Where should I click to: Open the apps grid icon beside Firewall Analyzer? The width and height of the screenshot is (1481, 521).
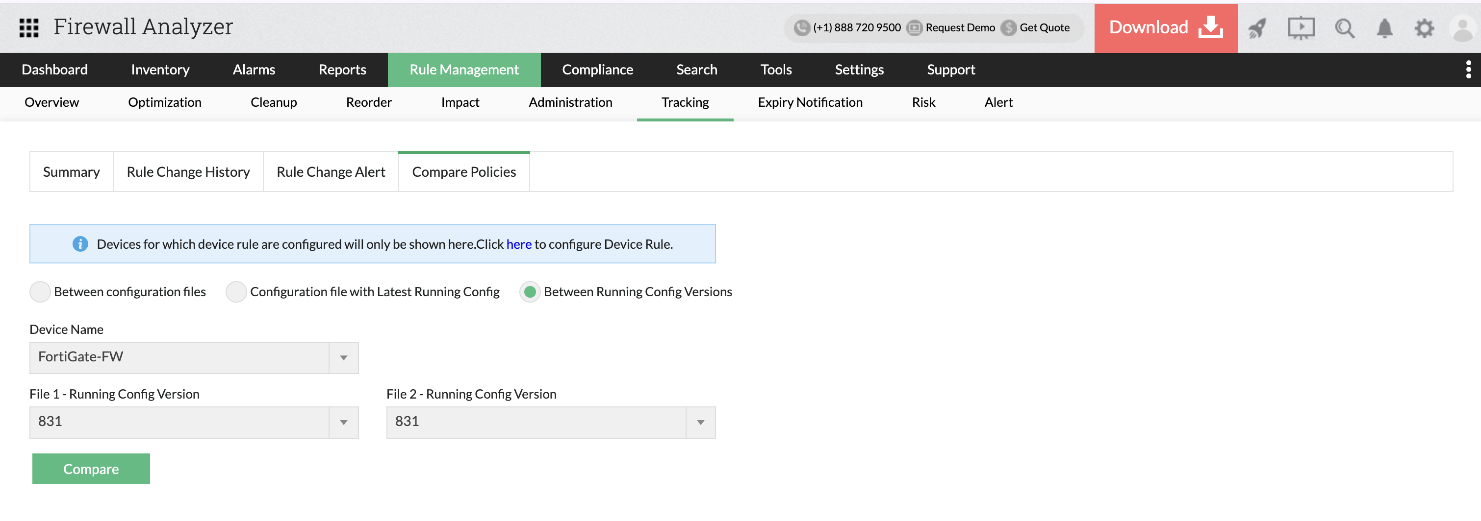pos(28,27)
